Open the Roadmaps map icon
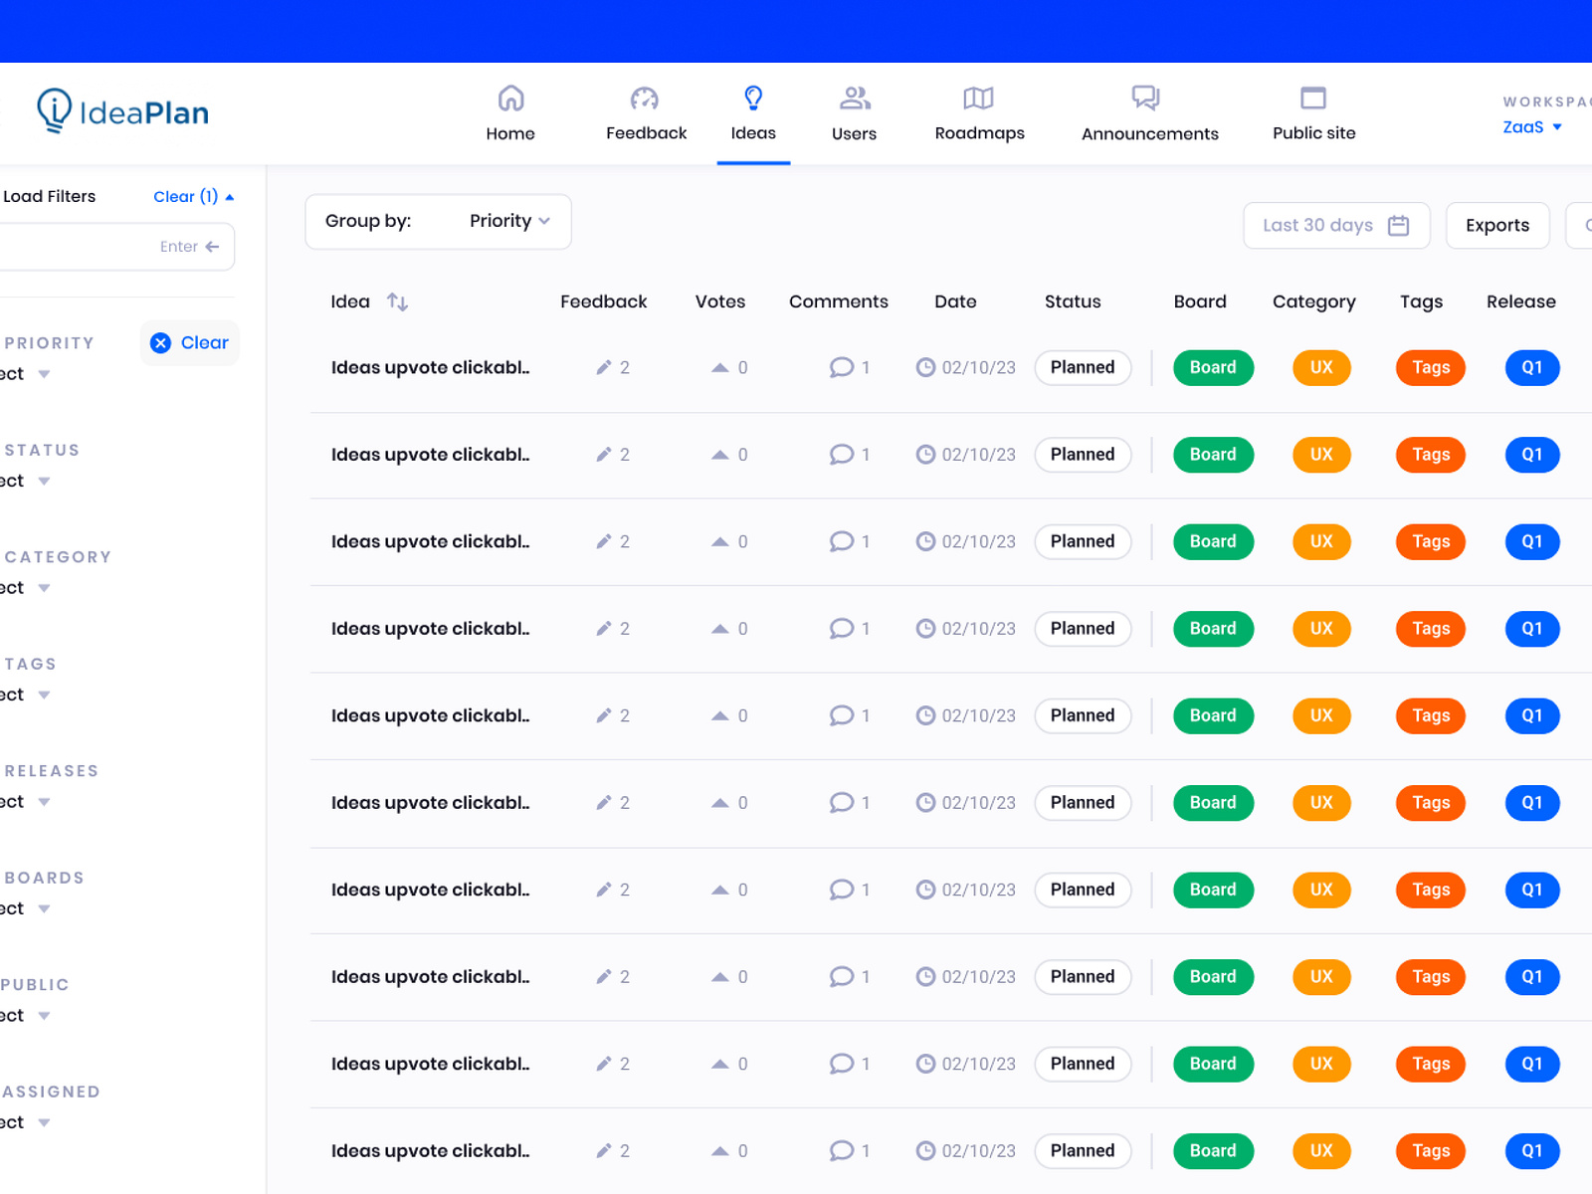 click(x=978, y=97)
